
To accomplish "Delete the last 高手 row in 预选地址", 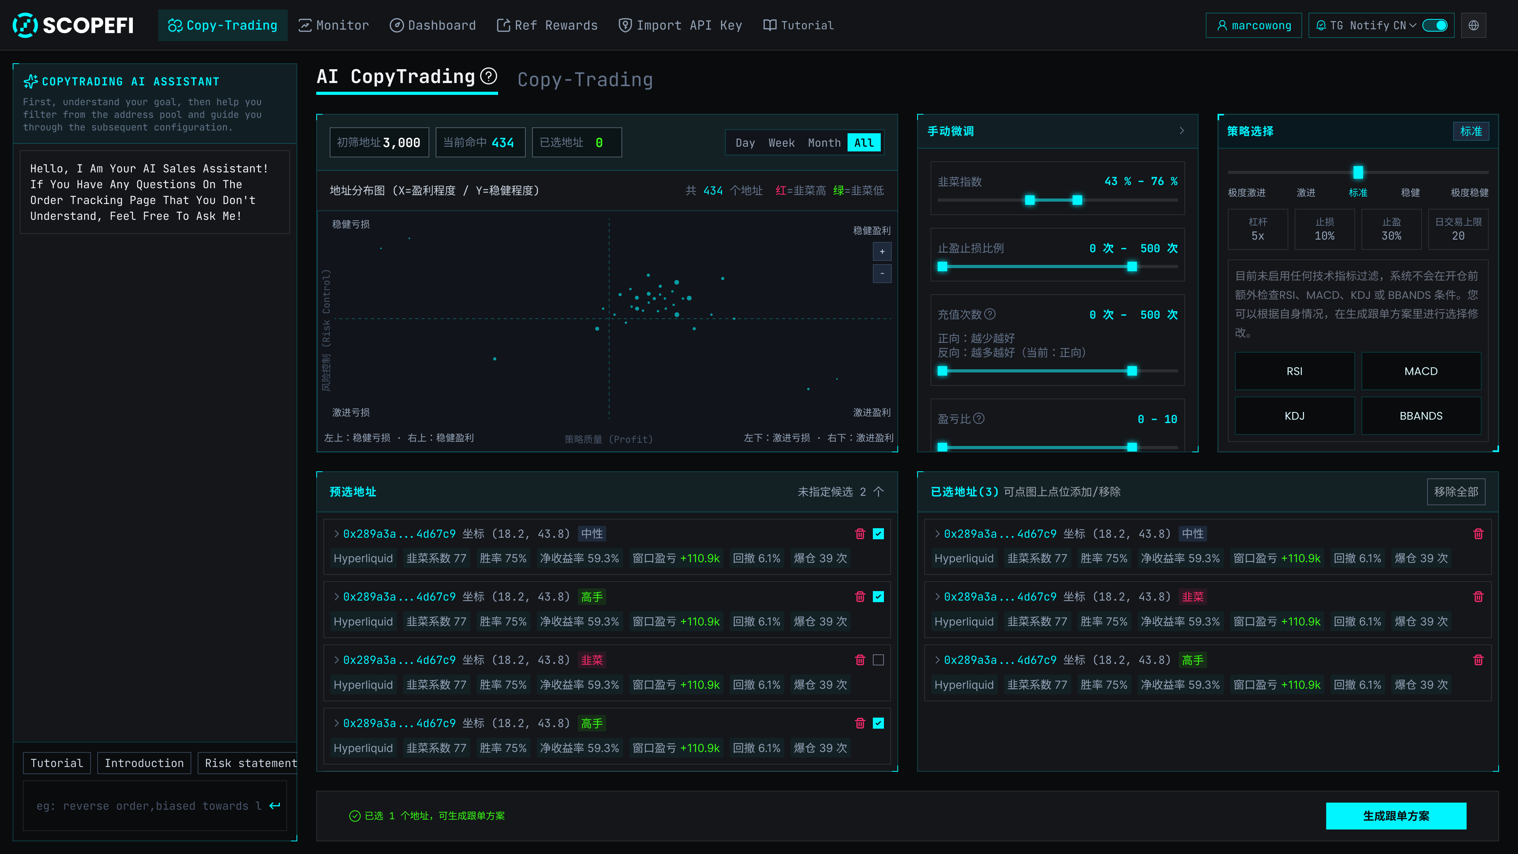I will (x=860, y=723).
